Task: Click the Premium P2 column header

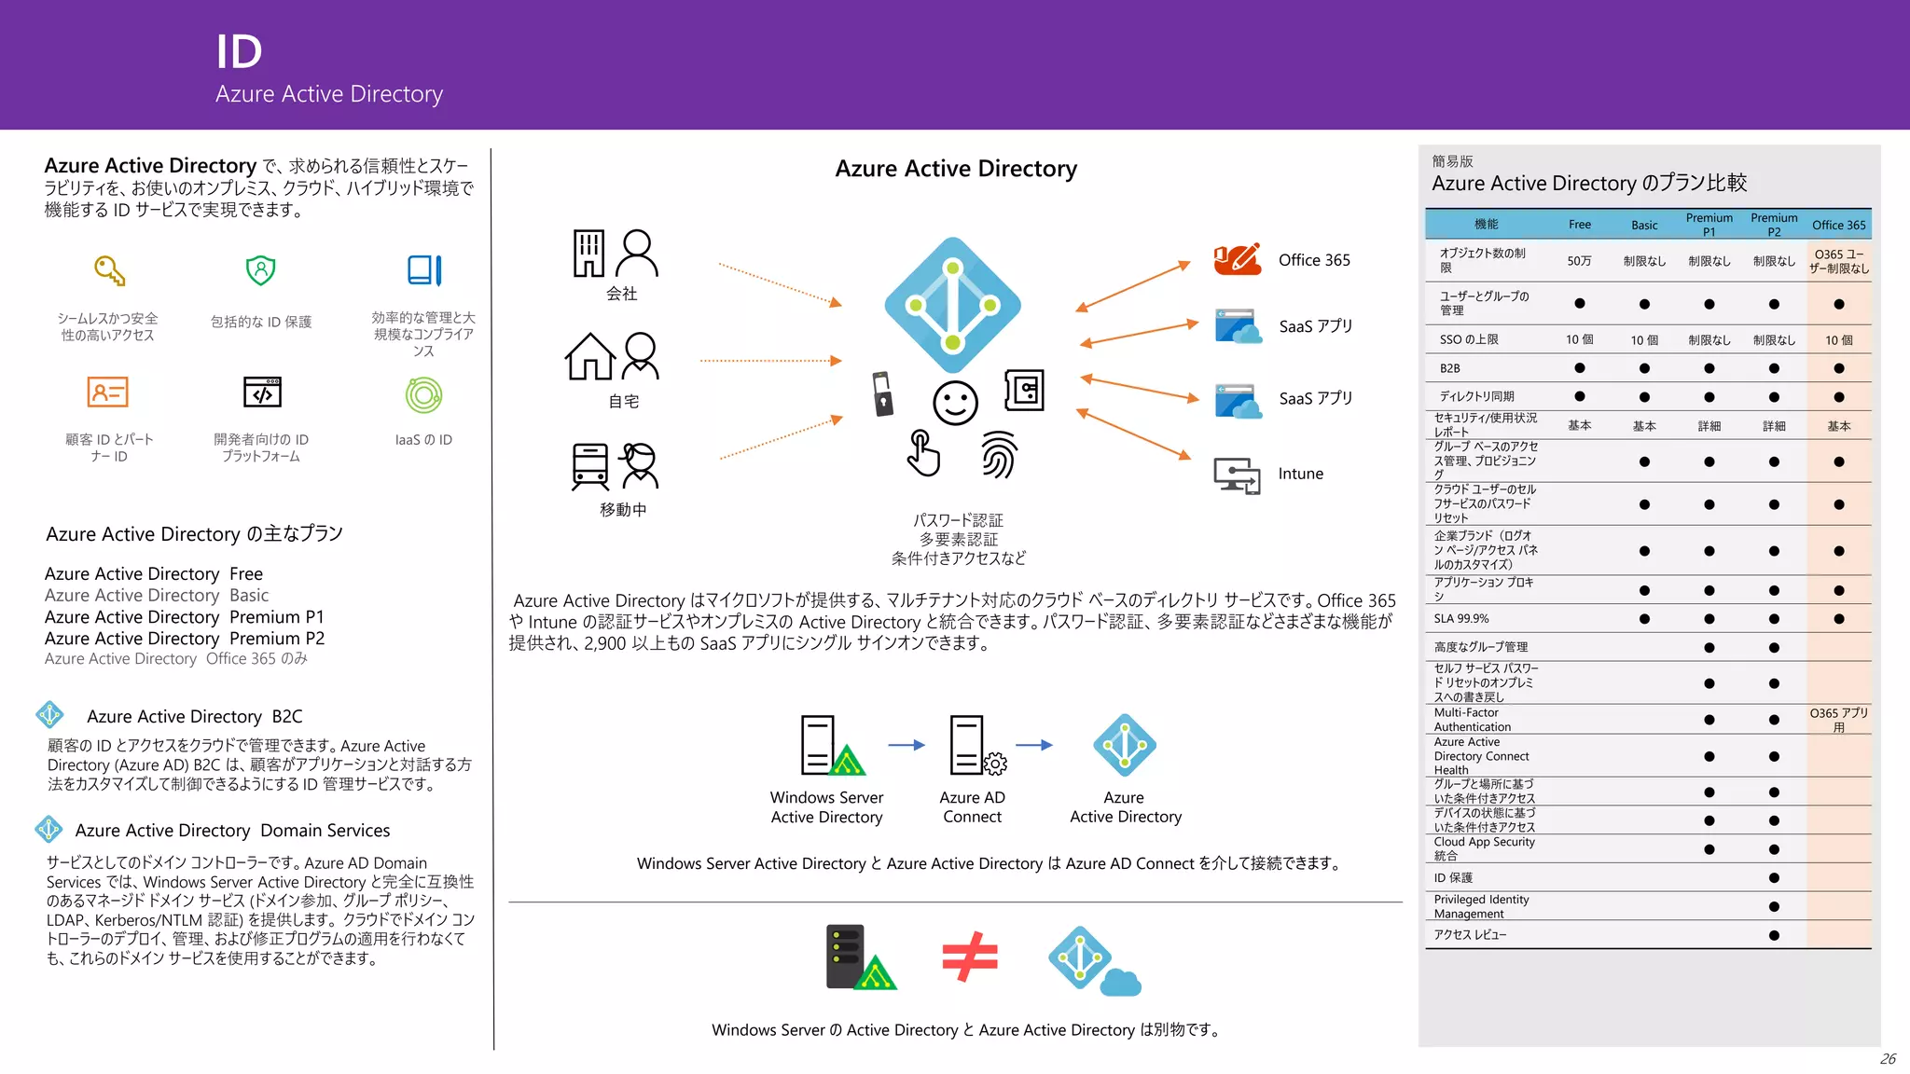Action: [x=1774, y=224]
